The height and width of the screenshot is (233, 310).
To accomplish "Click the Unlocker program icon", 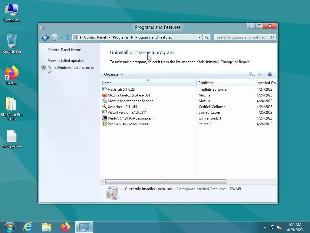I will pyautogui.click(x=104, y=106).
